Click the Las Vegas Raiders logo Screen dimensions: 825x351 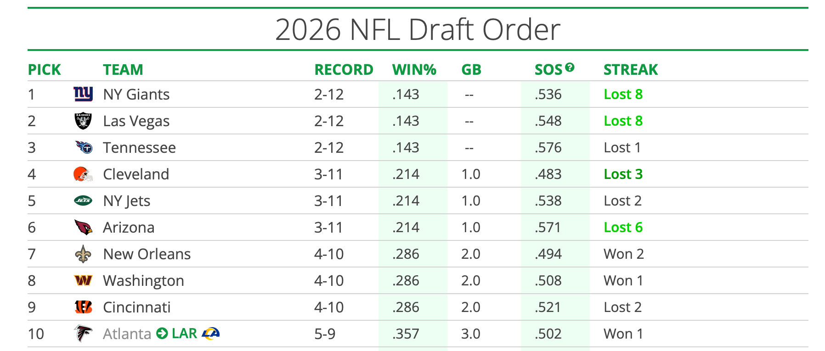[x=83, y=121]
